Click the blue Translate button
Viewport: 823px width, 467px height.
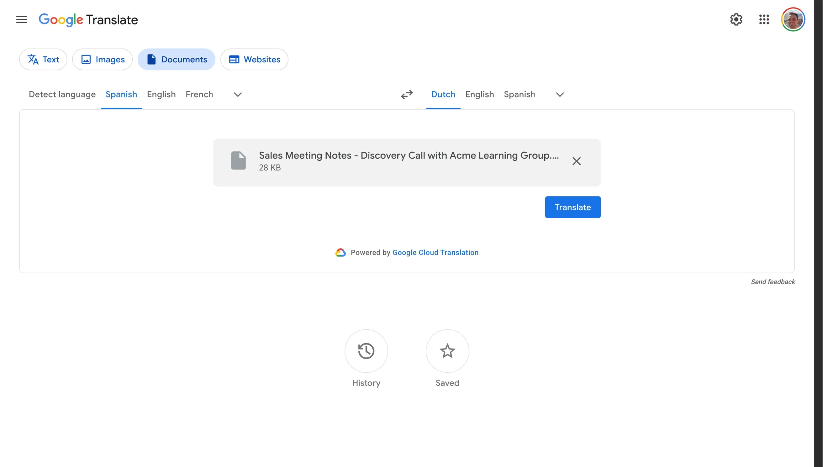[573, 207]
